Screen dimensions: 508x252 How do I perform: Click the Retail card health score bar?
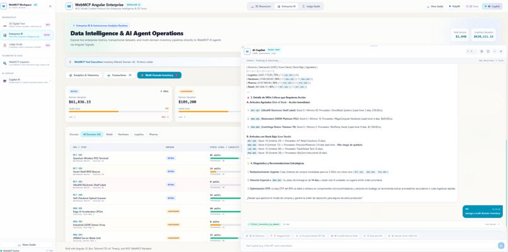pos(118,112)
